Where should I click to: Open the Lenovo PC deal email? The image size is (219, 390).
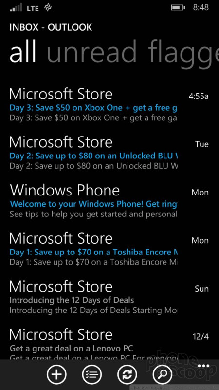(x=109, y=344)
